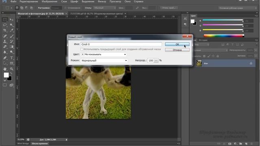Click the layer lock icon on background layer

(251, 63)
